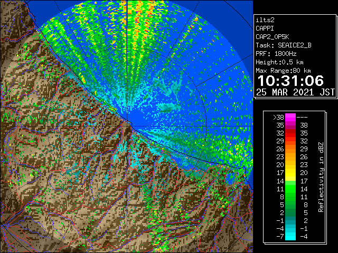The width and height of the screenshot is (338, 253).
Task: Click the 'Reflectivity in dBZ' legend title
Action: [x=321, y=177]
